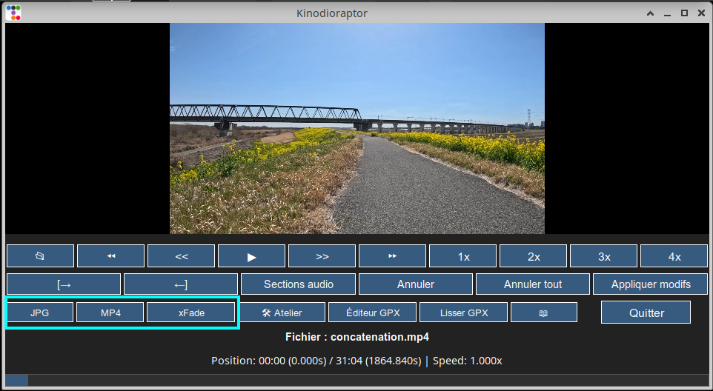This screenshot has width=713, height=391.
Task: Click the open file folder icon button
Action: click(x=40, y=256)
